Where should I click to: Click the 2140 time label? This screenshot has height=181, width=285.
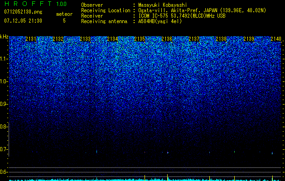pyautogui.click(x=276, y=38)
